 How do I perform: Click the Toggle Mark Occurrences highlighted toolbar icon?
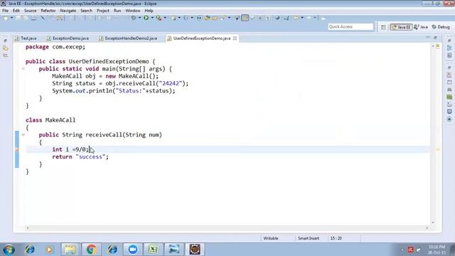point(245,18)
